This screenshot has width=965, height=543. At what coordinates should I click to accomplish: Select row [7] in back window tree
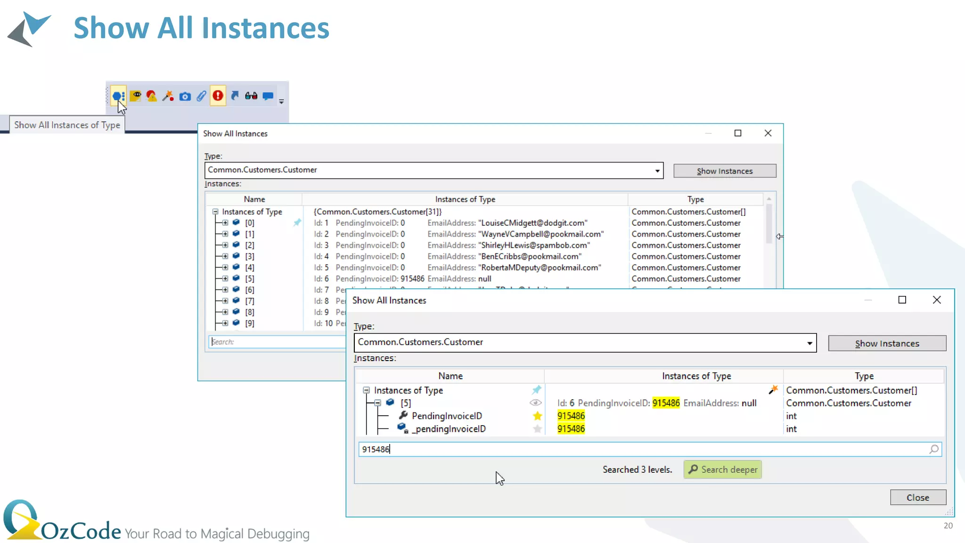click(250, 301)
